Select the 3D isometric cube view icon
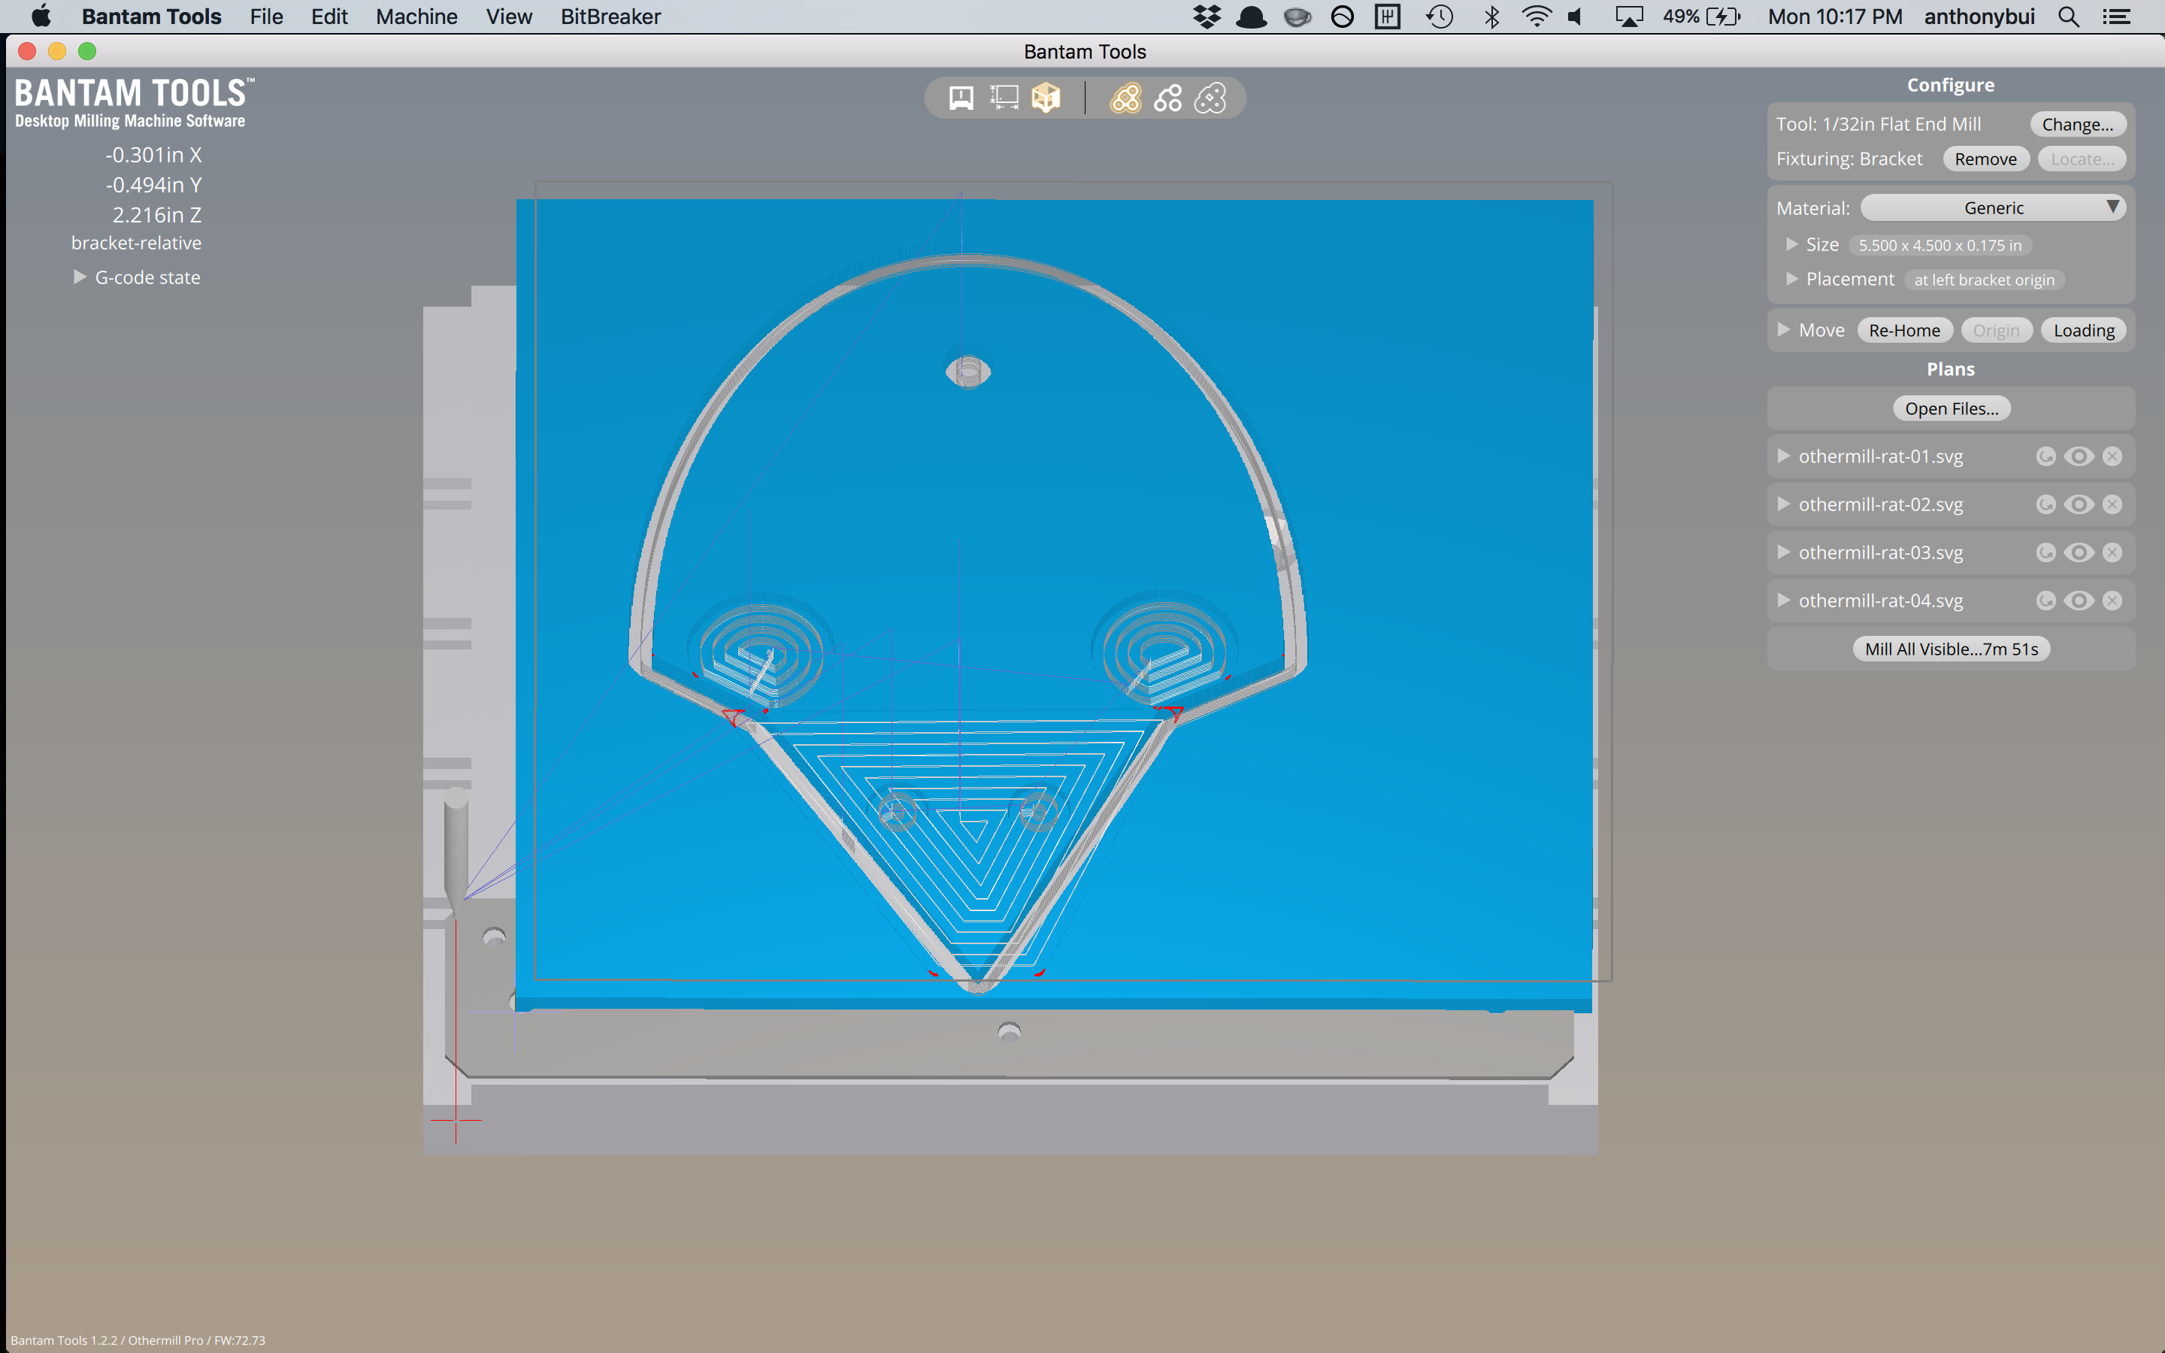The image size is (2165, 1353). coord(1046,98)
